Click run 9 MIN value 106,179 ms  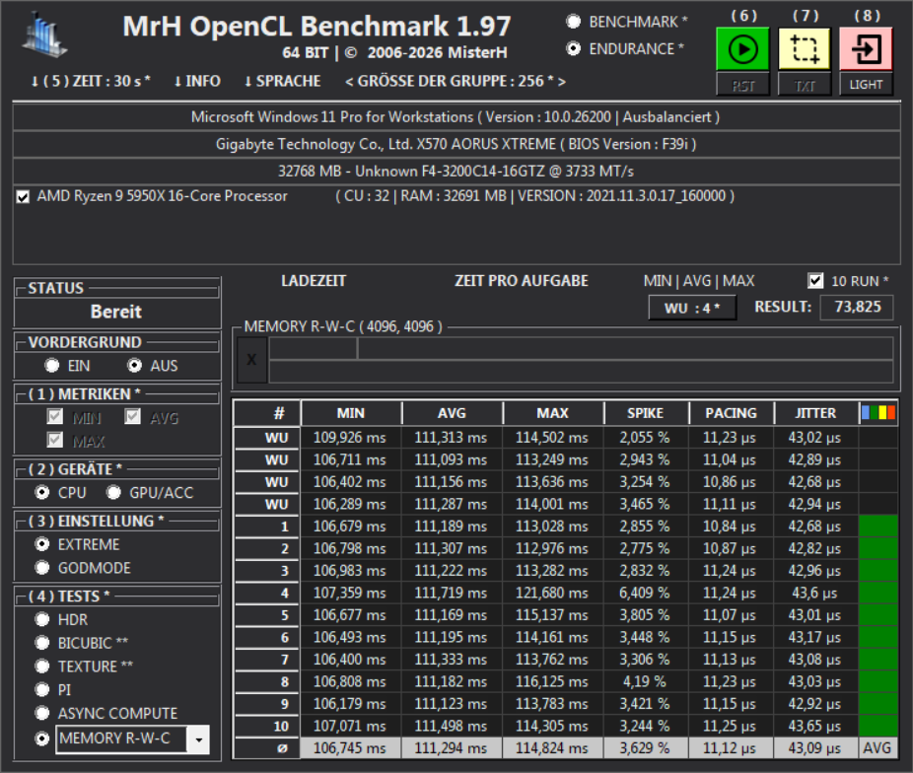pyautogui.click(x=350, y=704)
